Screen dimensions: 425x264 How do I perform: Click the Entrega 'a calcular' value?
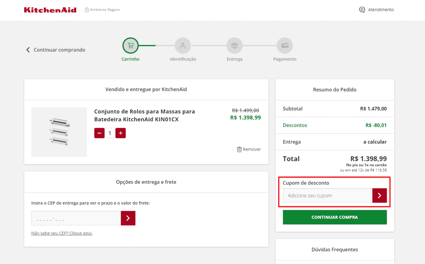click(x=375, y=142)
